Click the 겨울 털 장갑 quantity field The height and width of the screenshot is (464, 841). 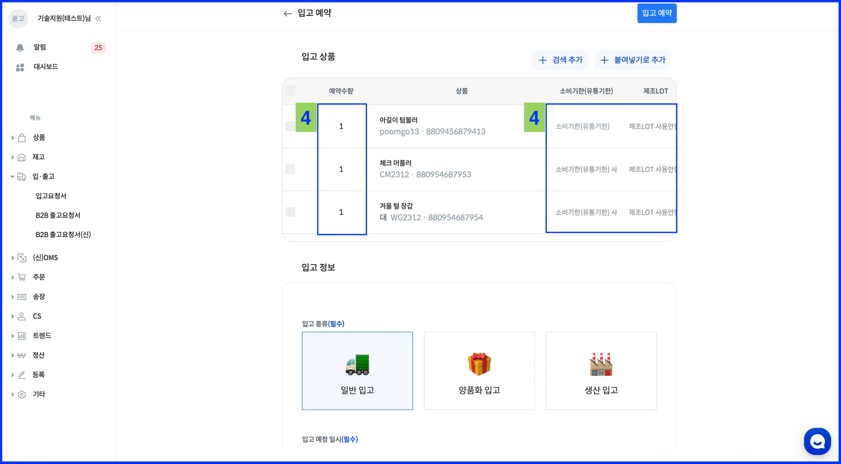[341, 212]
